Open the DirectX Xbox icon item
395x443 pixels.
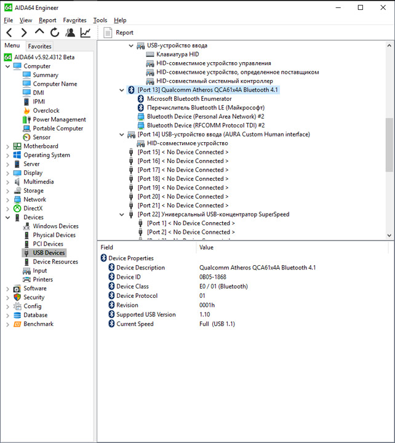click(x=17, y=209)
